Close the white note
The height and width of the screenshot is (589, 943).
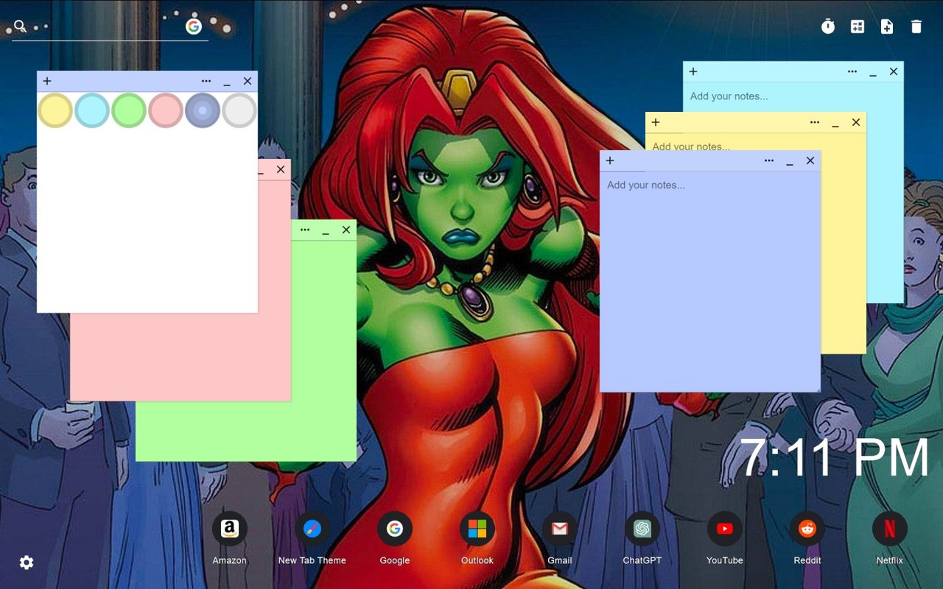tap(248, 81)
